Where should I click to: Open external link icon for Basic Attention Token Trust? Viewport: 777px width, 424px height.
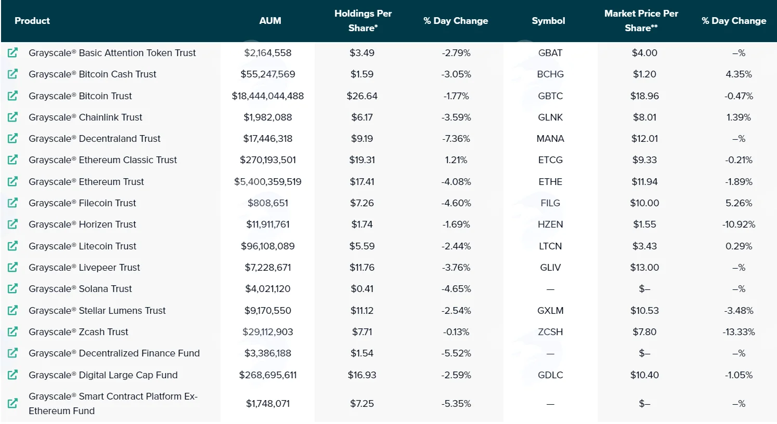click(x=13, y=52)
